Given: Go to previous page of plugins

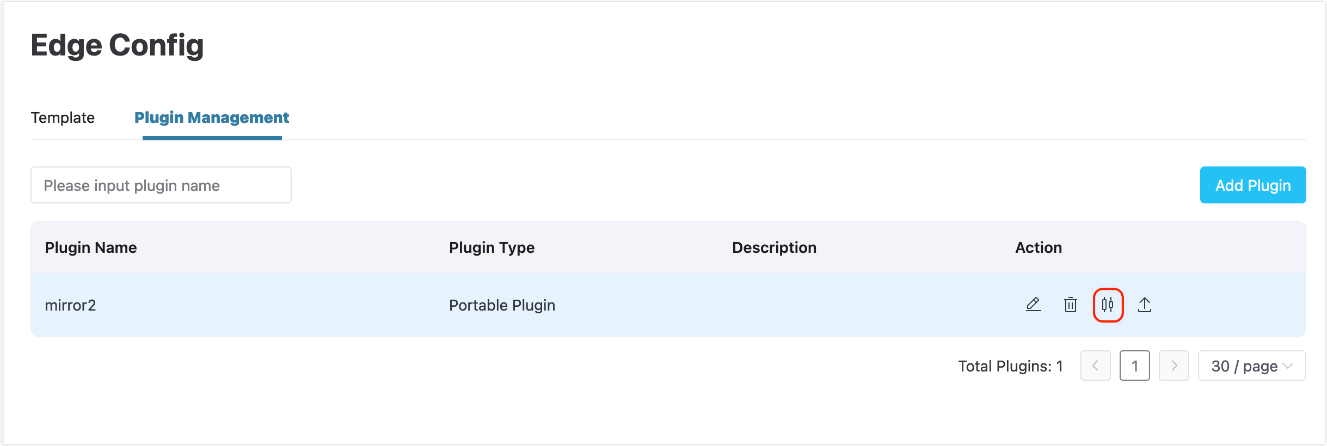Looking at the screenshot, I should tap(1095, 366).
